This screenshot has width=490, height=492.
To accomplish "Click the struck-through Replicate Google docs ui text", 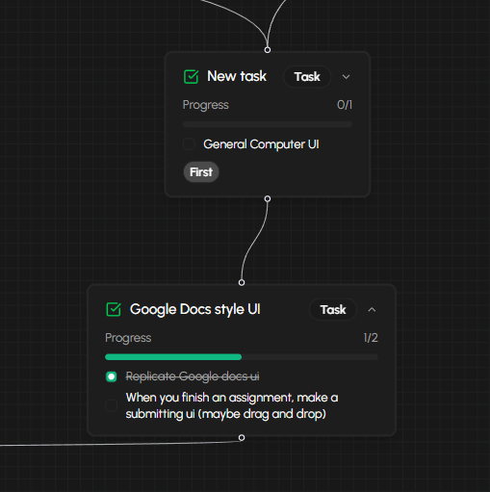I will [193, 376].
